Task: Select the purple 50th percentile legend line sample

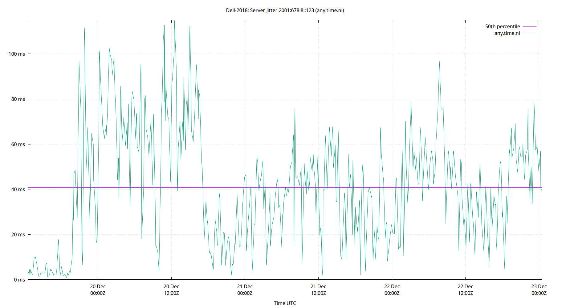Action: click(529, 26)
